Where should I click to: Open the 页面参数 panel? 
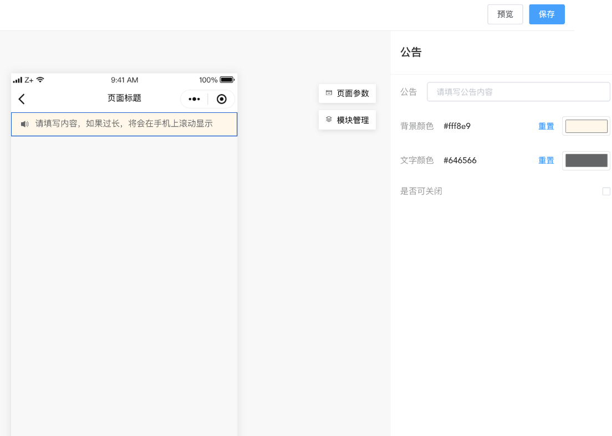348,94
